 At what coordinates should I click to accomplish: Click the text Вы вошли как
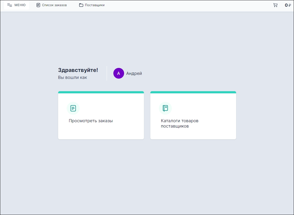[73, 78]
